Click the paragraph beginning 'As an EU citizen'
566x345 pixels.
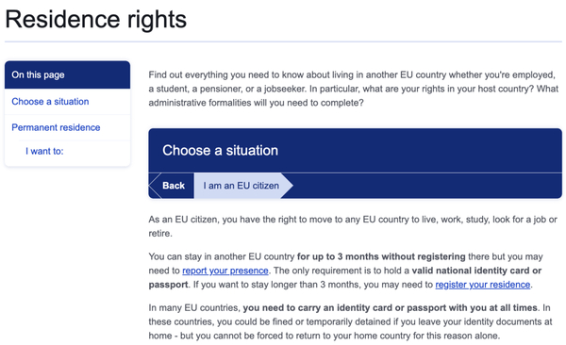(353, 226)
